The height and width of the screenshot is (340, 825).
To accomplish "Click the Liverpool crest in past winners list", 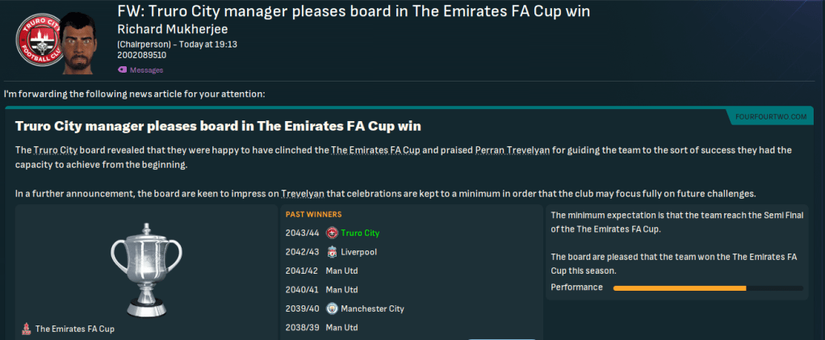I will coord(332,252).
